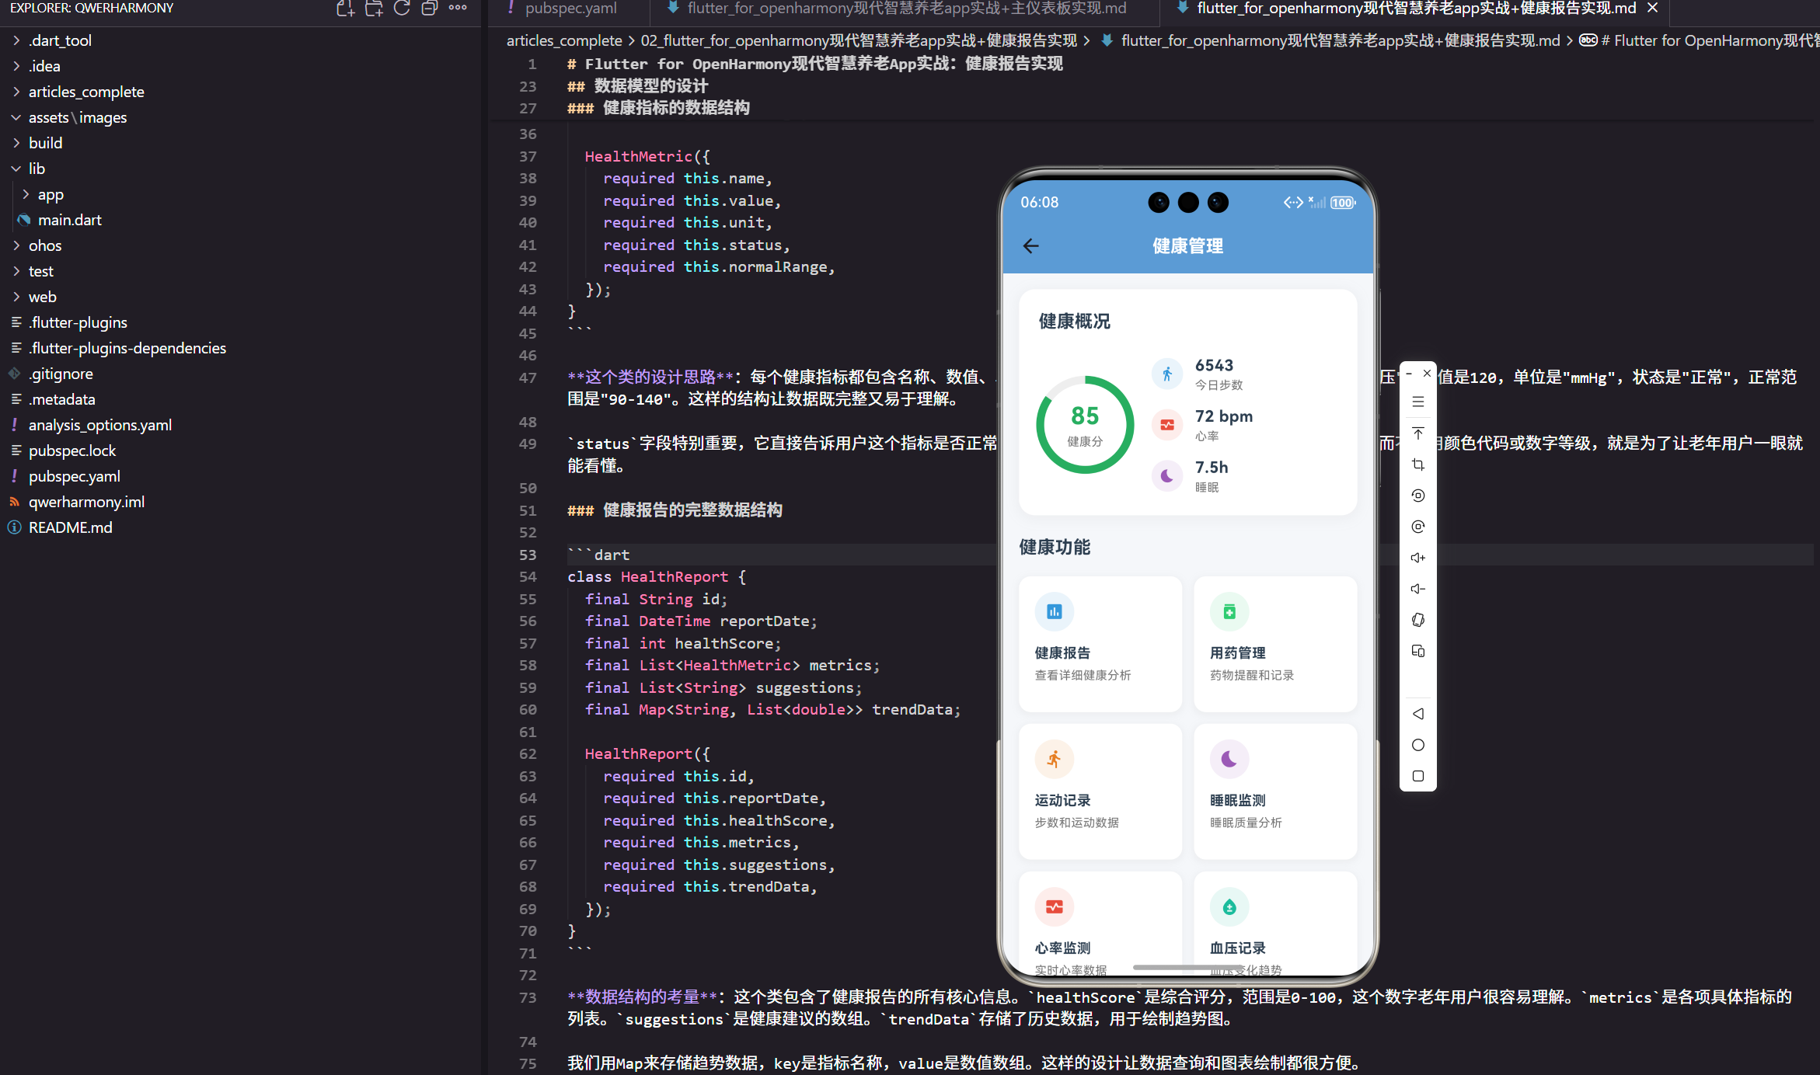Select the screenshot crop tool in mirror toolbar

(x=1418, y=464)
